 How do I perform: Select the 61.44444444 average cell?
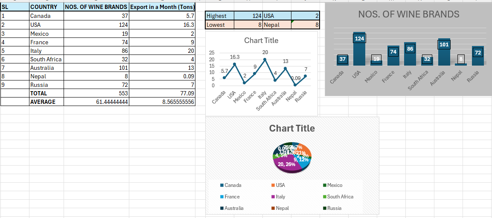click(96, 102)
